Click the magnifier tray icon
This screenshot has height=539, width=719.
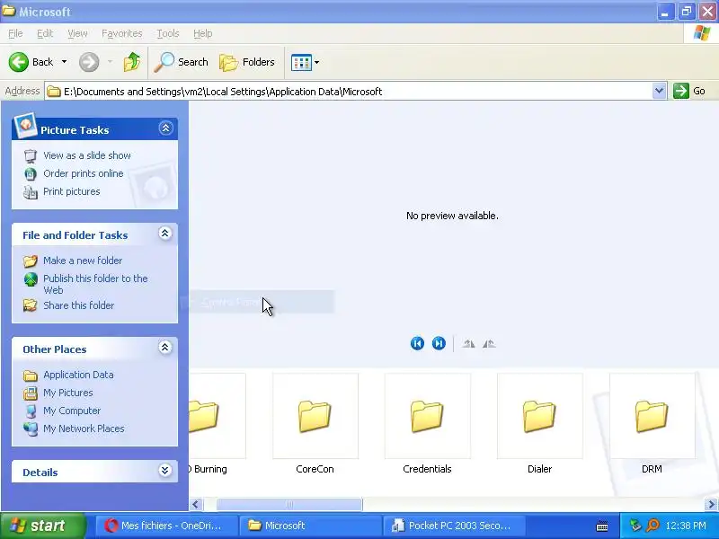click(652, 526)
